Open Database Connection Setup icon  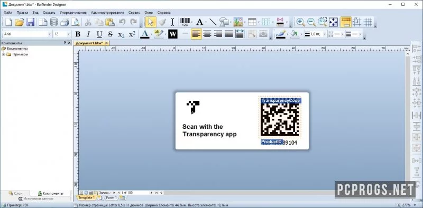(x=54, y=22)
